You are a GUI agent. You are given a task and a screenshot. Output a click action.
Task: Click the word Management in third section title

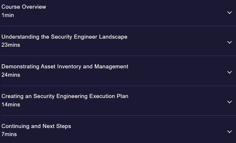pyautogui.click(x=111, y=67)
